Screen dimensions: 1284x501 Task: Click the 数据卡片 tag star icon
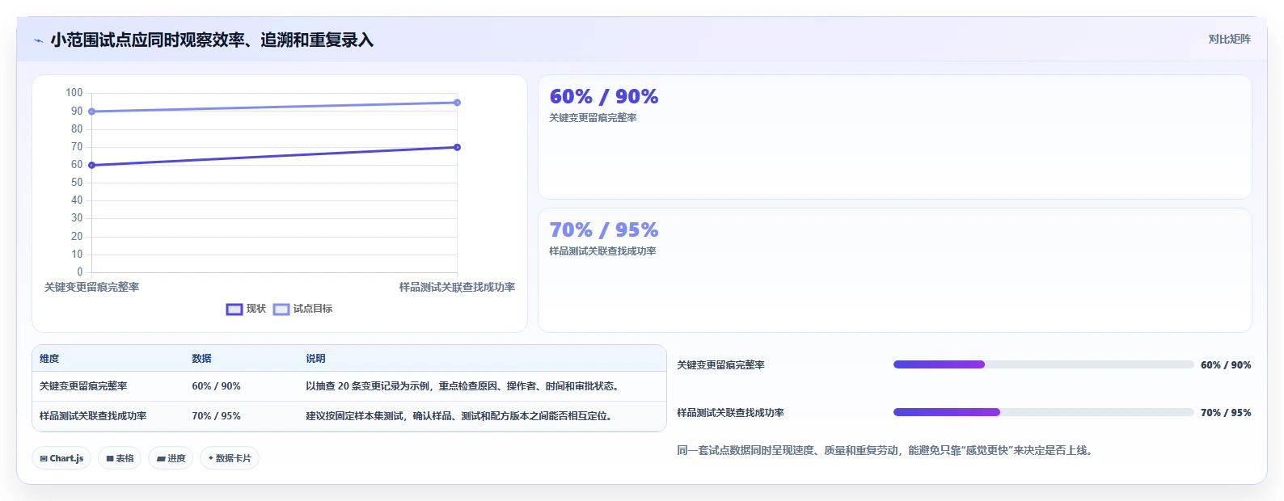coord(211,458)
